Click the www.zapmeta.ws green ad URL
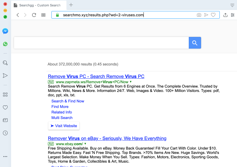Screen dimensions: 237x167 (92, 82)
